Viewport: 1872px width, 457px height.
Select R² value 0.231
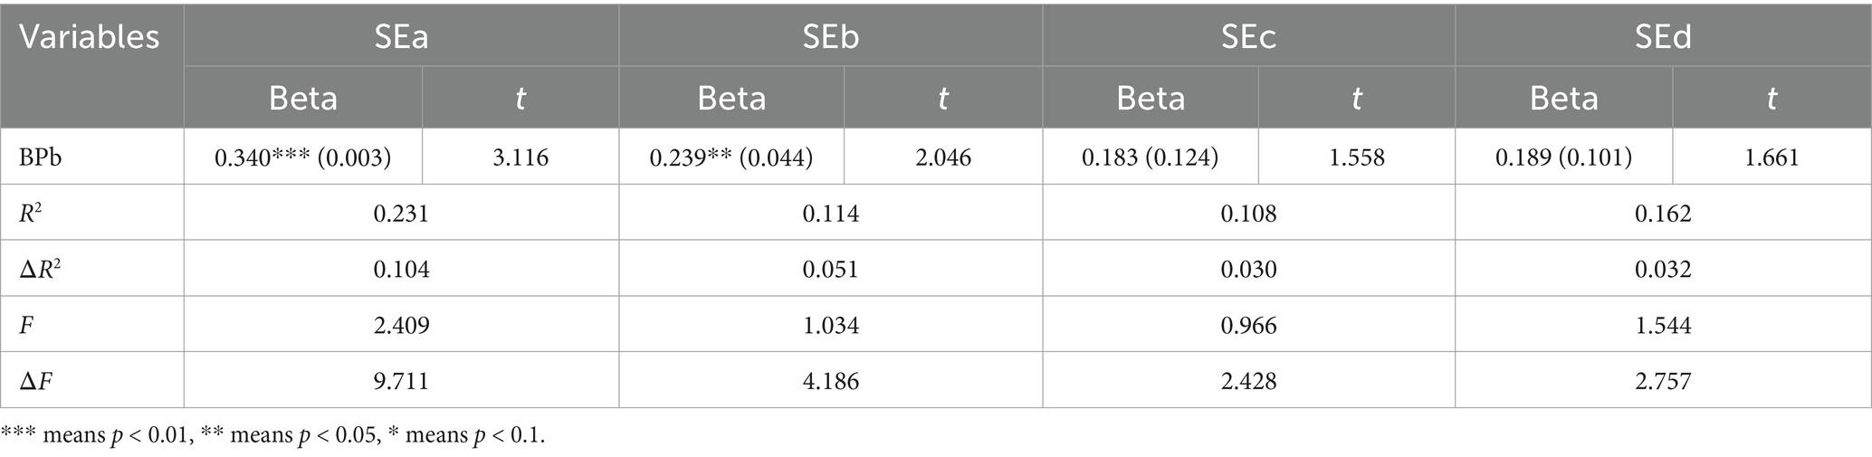pyautogui.click(x=401, y=213)
